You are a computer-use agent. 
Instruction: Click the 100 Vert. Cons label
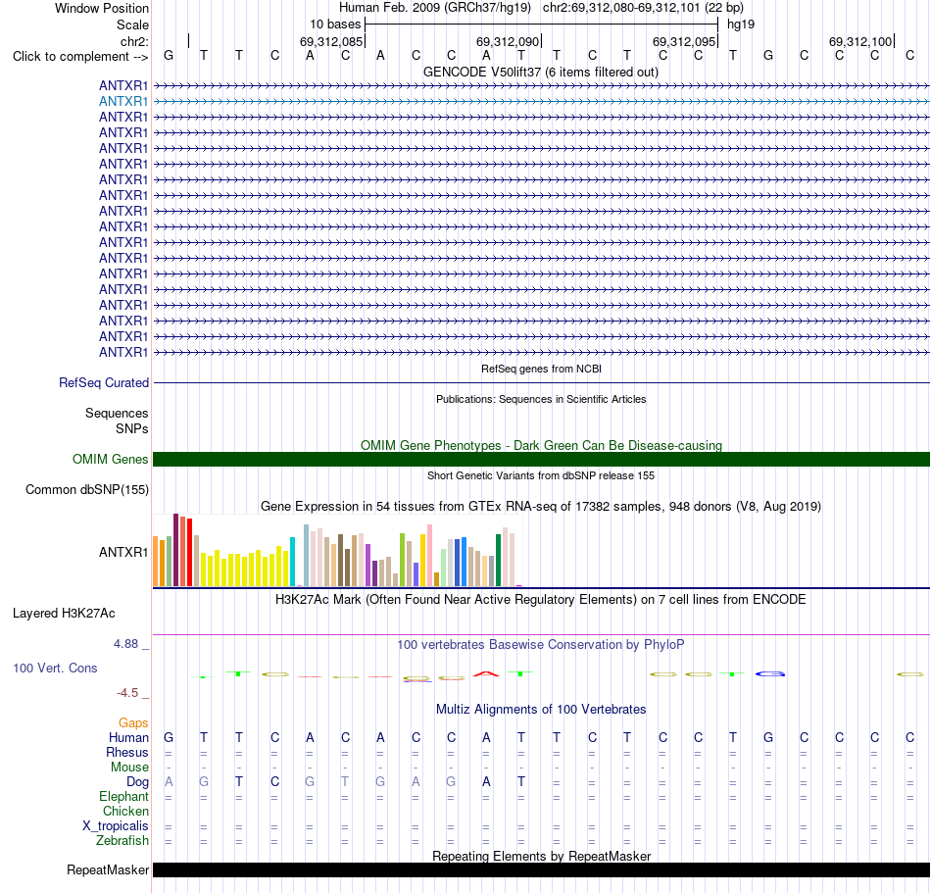tap(55, 668)
